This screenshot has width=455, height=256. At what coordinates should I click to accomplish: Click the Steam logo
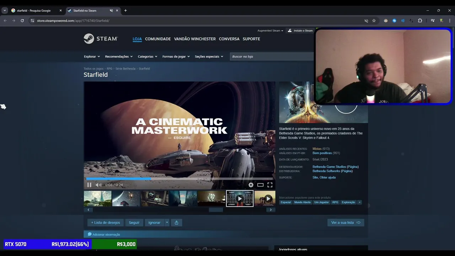[101, 39]
